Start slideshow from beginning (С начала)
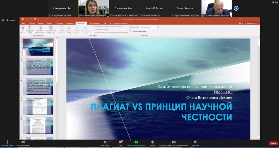Screen dimensions: 279x148 pos(23,29)
